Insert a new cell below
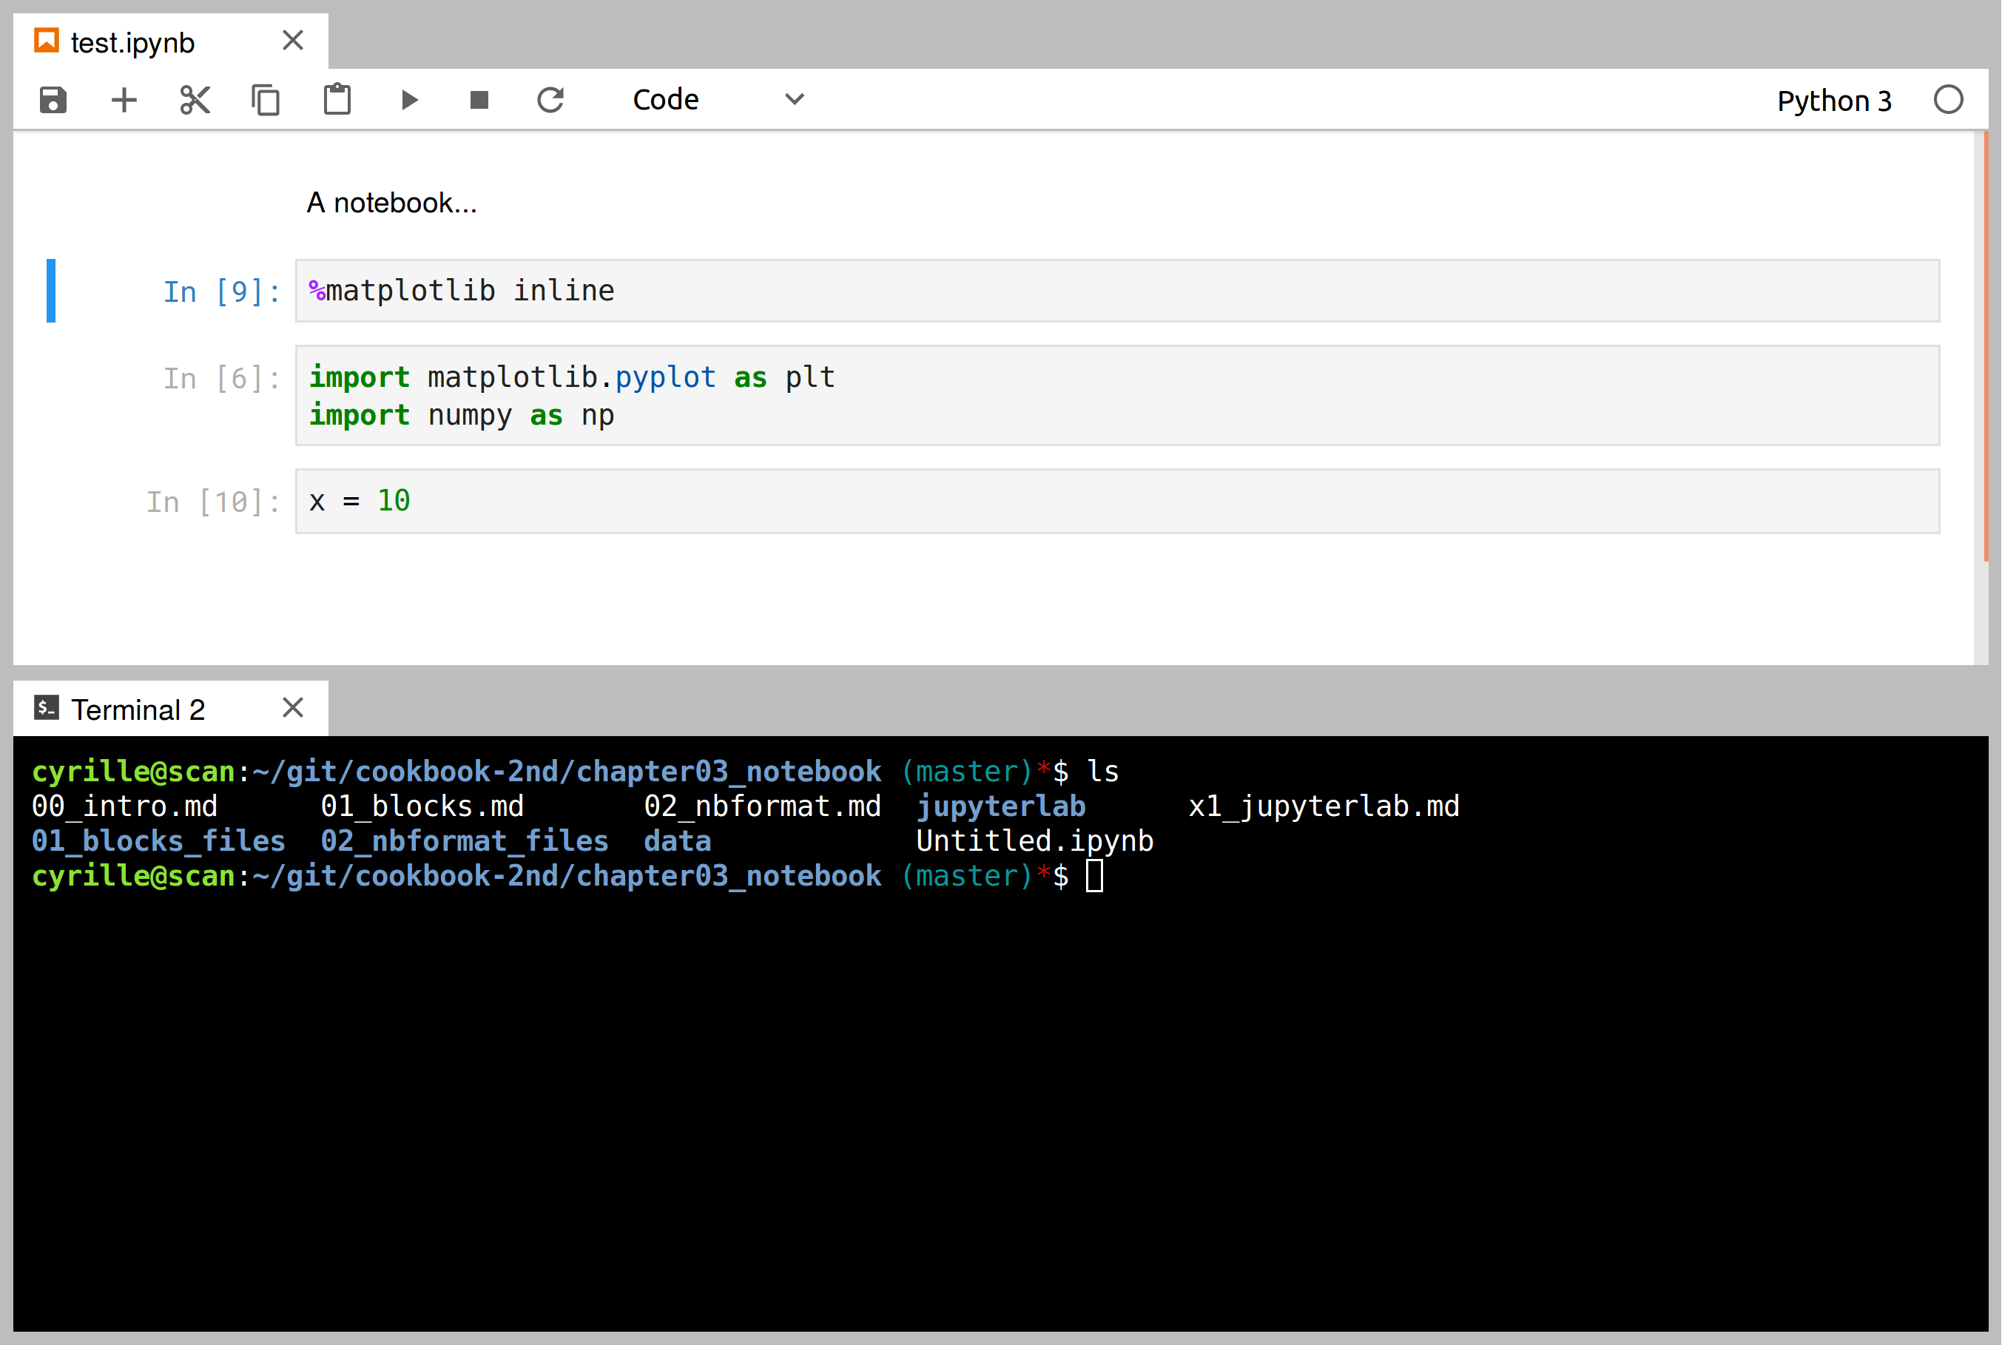2002x1345 pixels. pos(124,99)
